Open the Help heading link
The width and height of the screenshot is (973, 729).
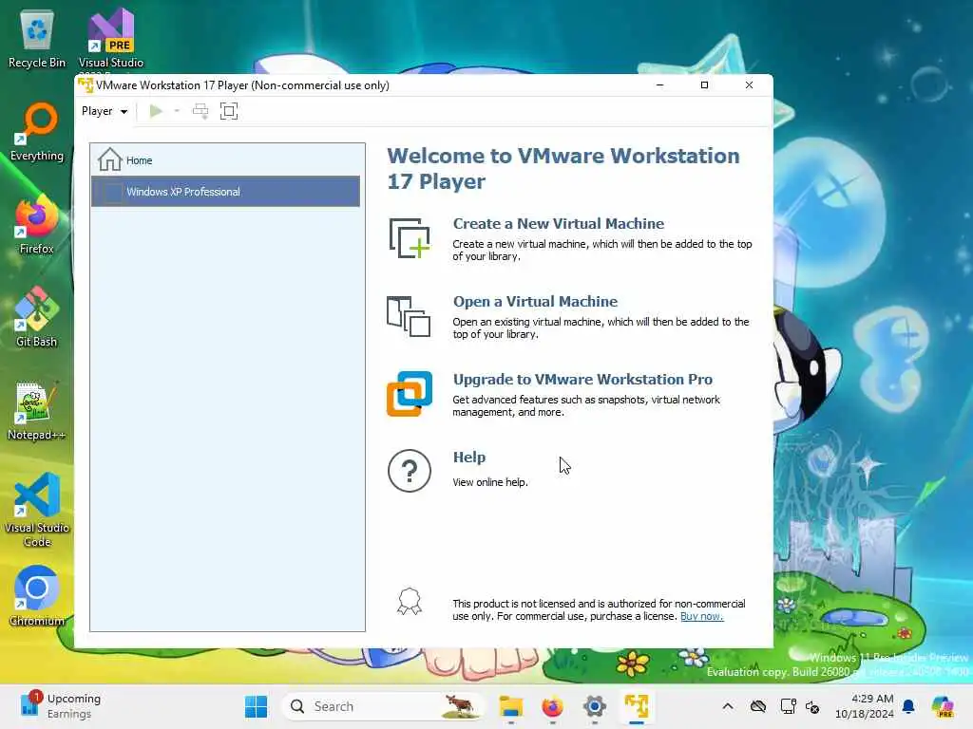pyautogui.click(x=469, y=458)
